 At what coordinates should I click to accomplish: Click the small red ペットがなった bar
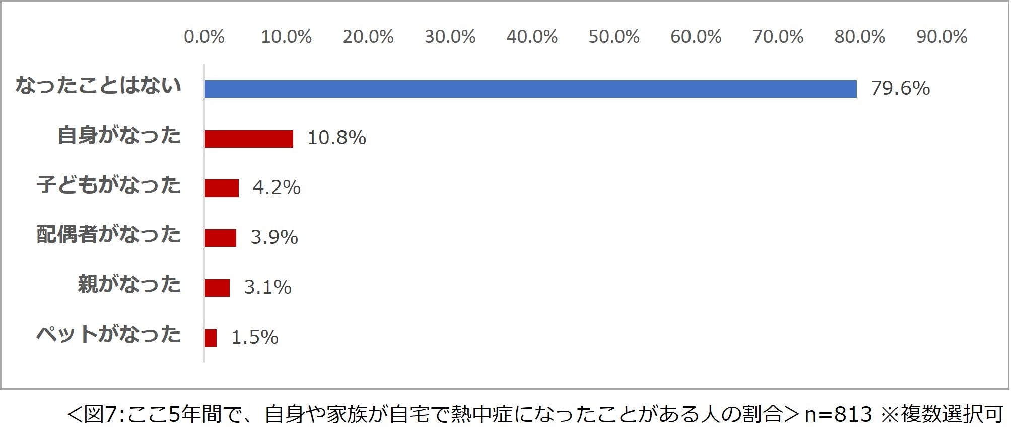[211, 338]
